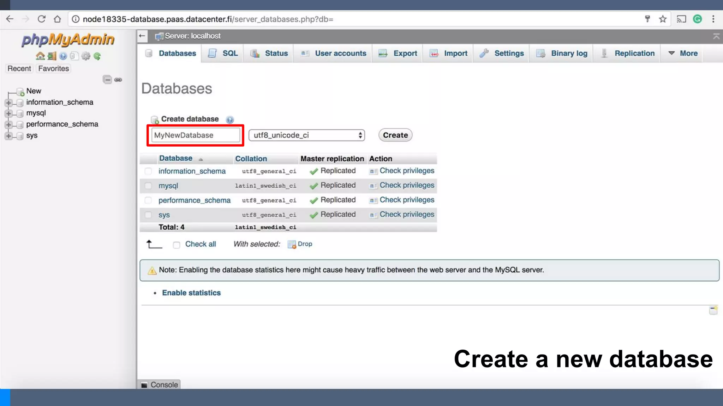723x406 pixels.
Task: Toggle link with main panel icon
Action: [x=118, y=80]
